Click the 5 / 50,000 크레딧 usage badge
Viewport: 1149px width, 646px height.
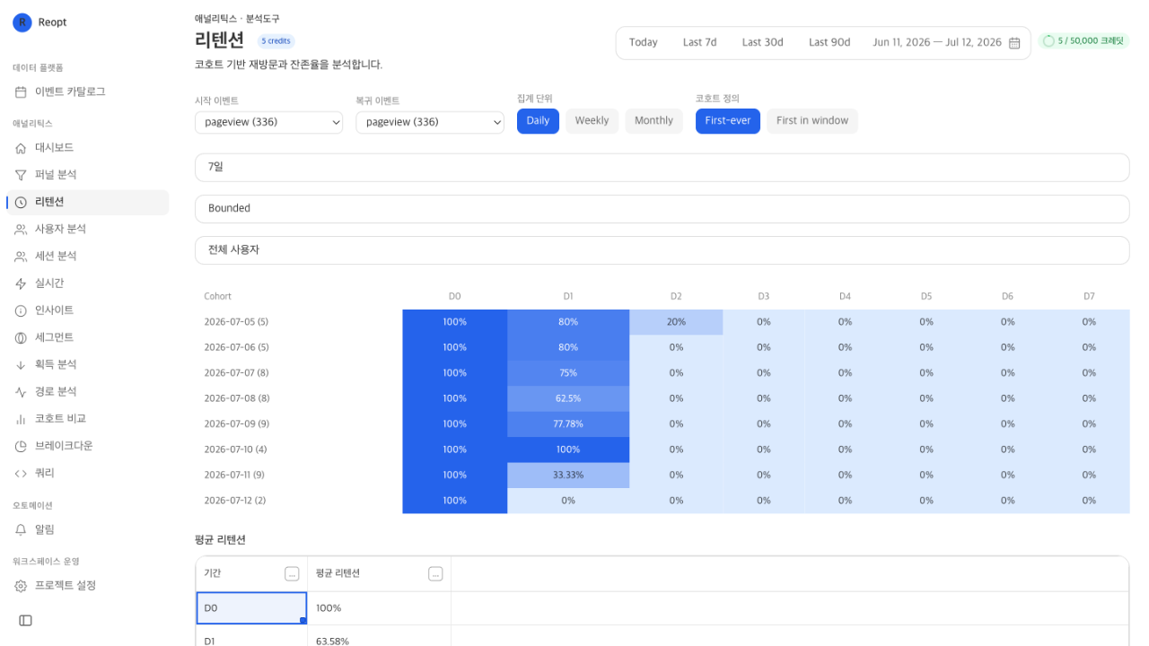[1084, 41]
